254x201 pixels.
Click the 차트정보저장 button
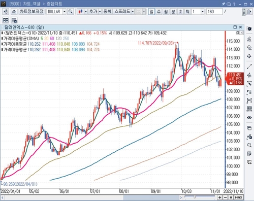pyautogui.click(x=31, y=12)
